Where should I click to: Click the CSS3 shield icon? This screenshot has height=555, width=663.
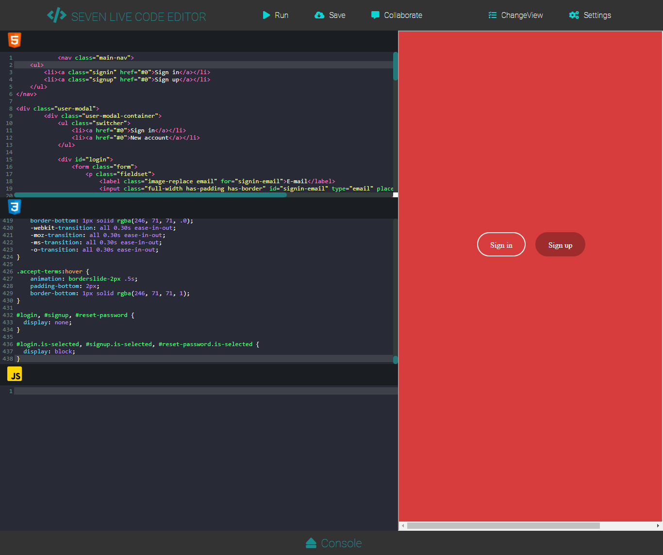(x=15, y=207)
